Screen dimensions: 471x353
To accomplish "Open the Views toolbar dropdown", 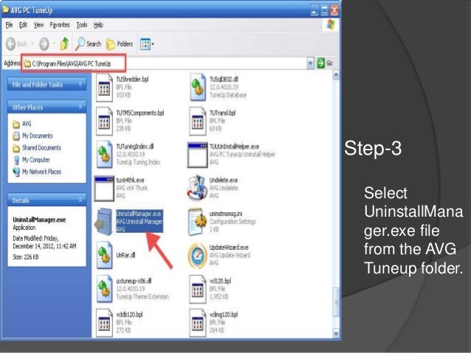I will (147, 44).
